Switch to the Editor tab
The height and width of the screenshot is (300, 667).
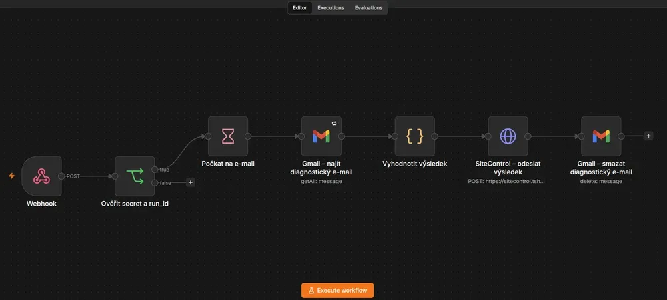pos(300,7)
